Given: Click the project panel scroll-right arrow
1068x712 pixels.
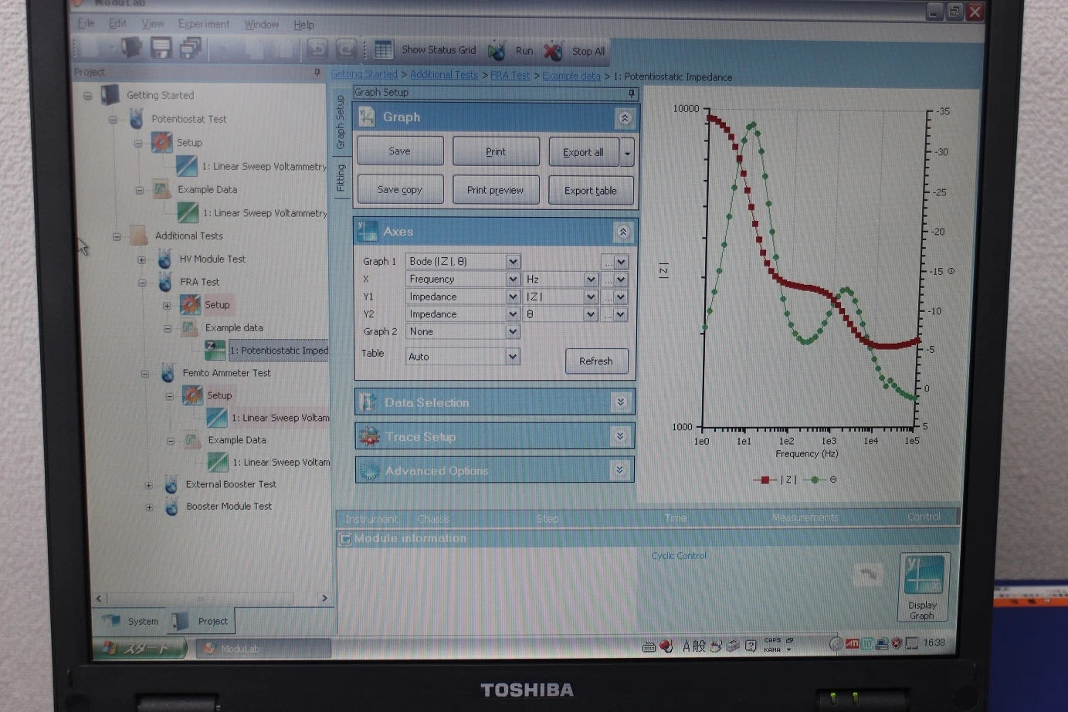Looking at the screenshot, I should 324,598.
